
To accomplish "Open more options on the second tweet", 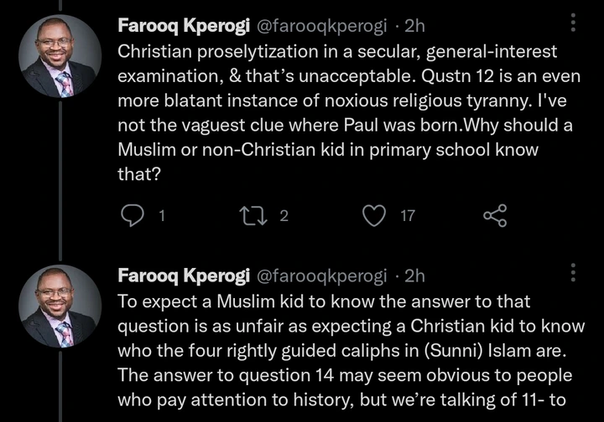I will click(x=574, y=274).
